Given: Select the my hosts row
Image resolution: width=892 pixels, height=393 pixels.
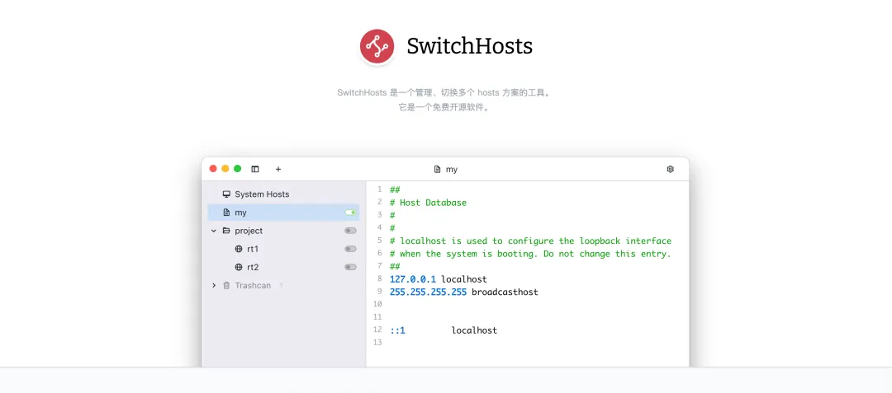Looking at the screenshot, I should 283,212.
